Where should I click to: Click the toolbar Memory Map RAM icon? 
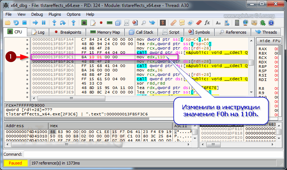(109, 23)
